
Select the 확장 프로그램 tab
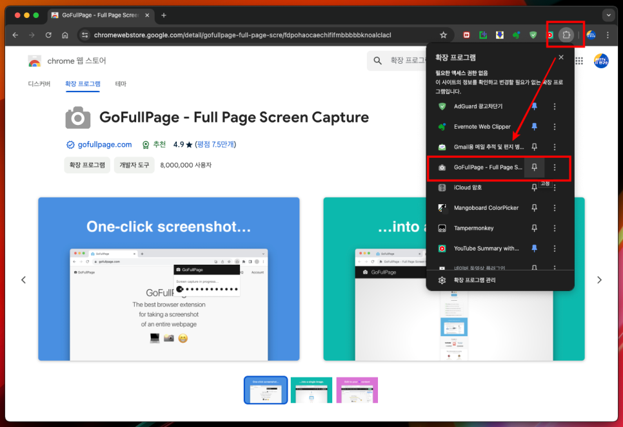[83, 84]
